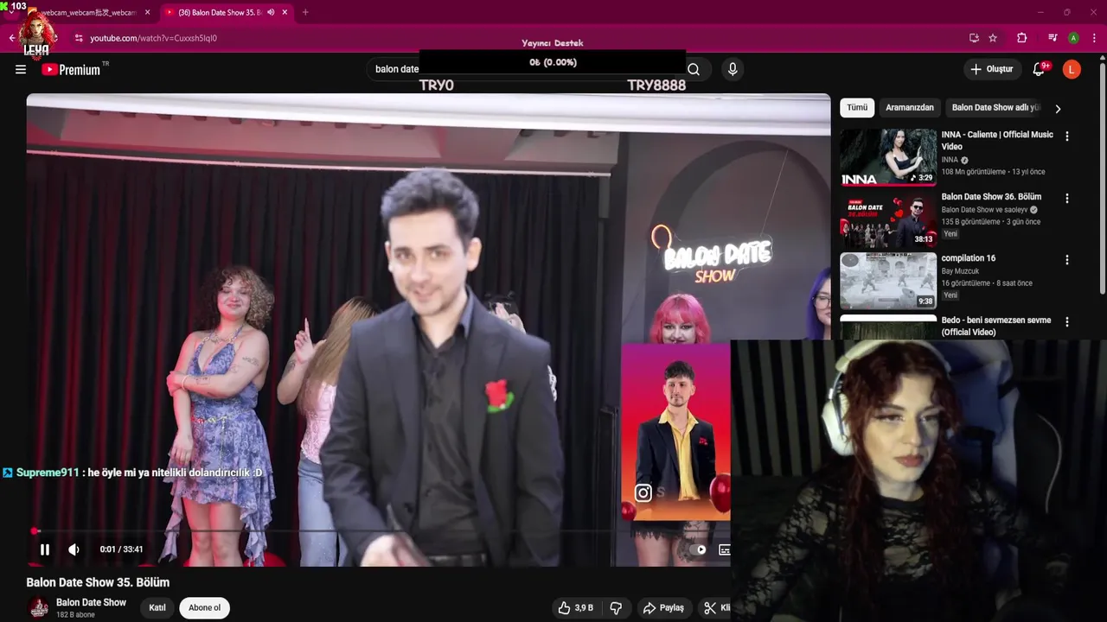Open the Instagram icon overlay in the video
1107x622 pixels.
[643, 493]
